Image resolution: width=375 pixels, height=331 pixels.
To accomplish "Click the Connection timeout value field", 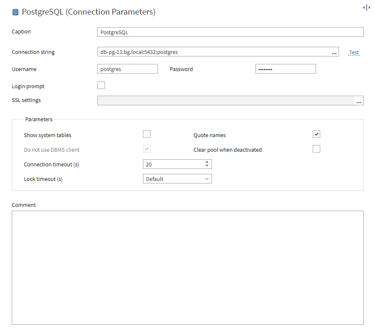I will pyautogui.click(x=173, y=164).
